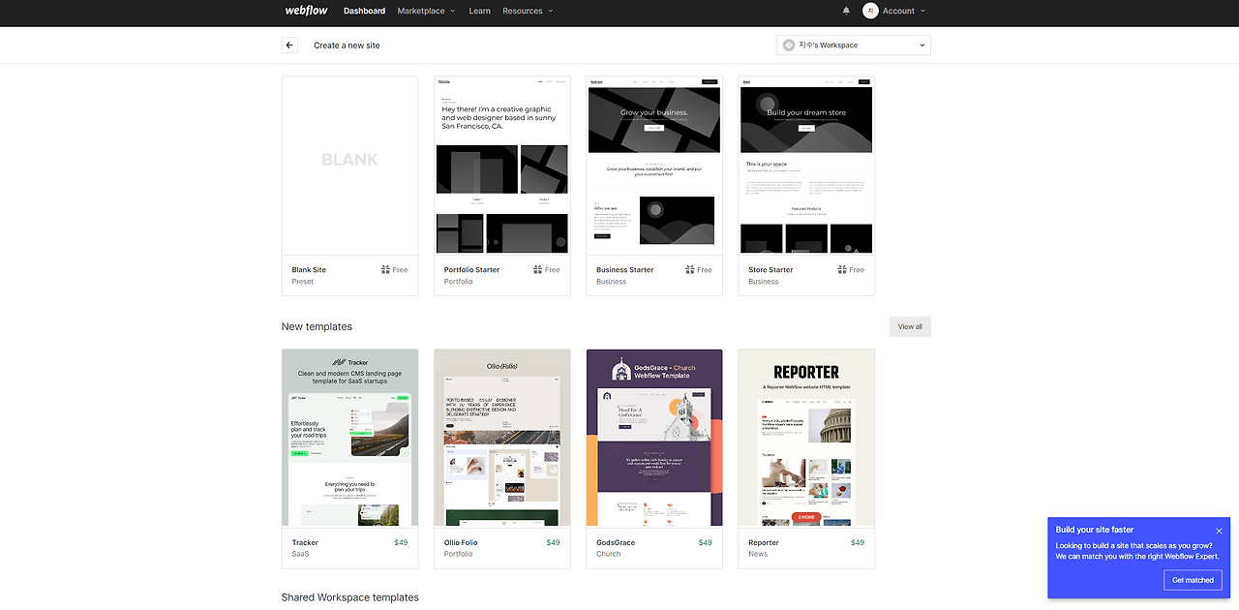Open the Ollio Folio template thumbnail
The width and height of the screenshot is (1239, 610).
point(501,438)
